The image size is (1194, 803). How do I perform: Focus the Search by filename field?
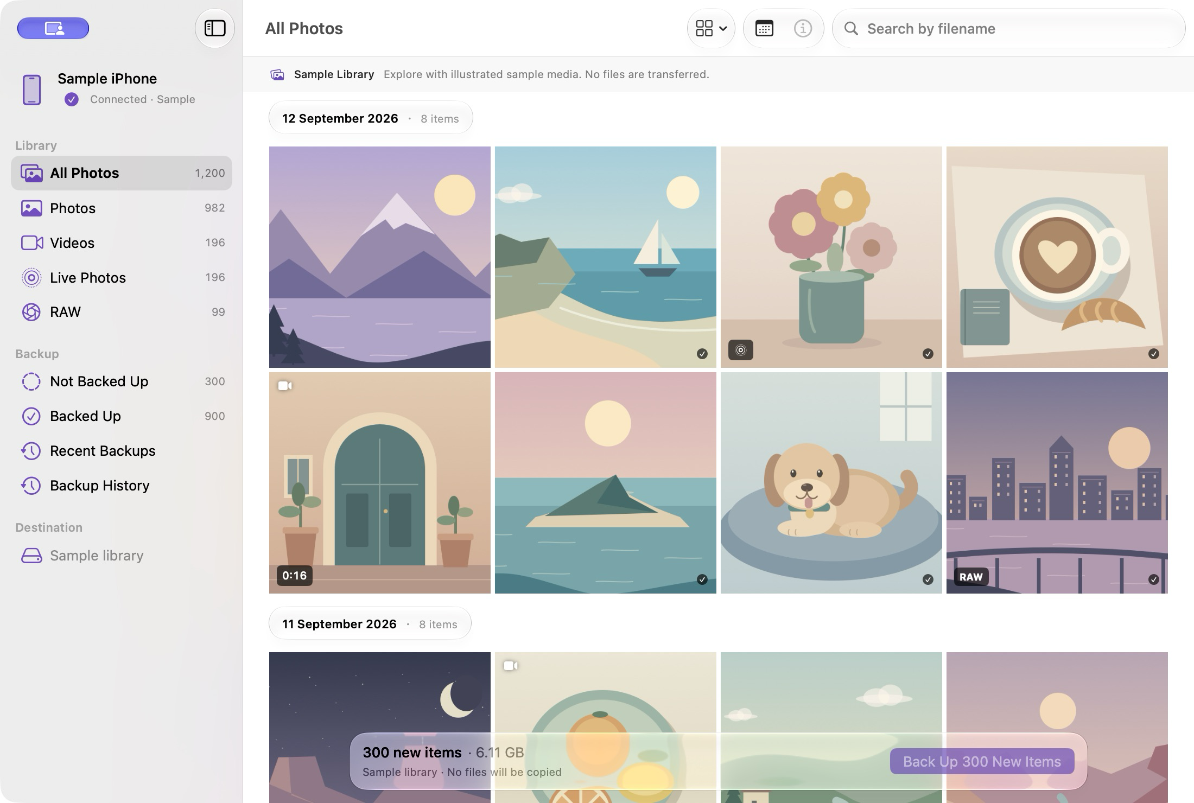coord(1008,28)
